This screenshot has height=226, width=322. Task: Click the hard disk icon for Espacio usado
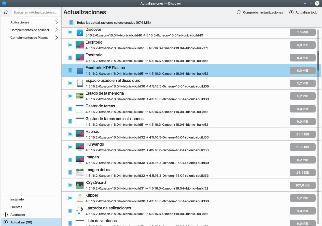pyautogui.click(x=80, y=83)
